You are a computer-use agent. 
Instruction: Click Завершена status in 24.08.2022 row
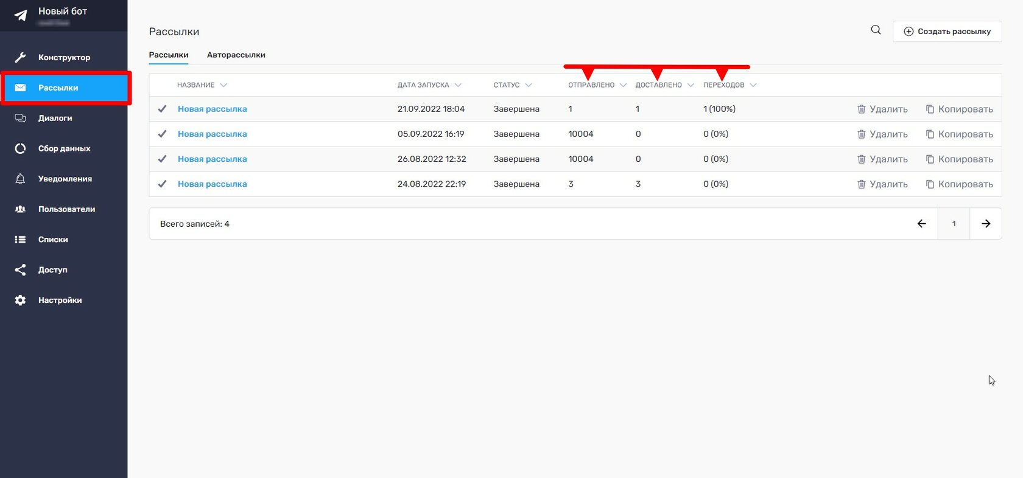pos(516,184)
